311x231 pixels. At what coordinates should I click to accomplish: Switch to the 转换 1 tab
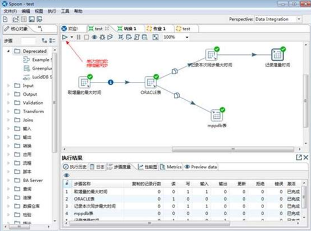point(127,29)
